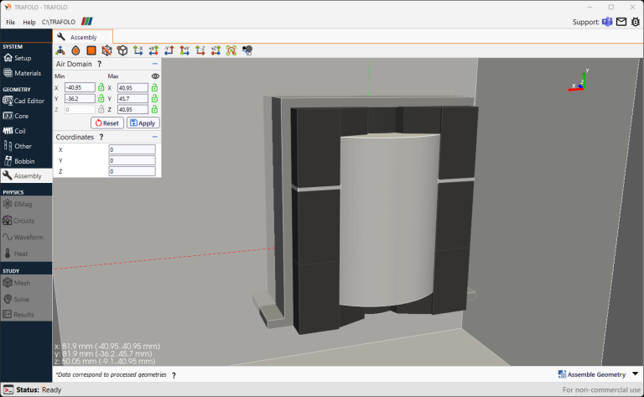Set view to +Z direction
Screen dimensions: 644x397
point(216,50)
